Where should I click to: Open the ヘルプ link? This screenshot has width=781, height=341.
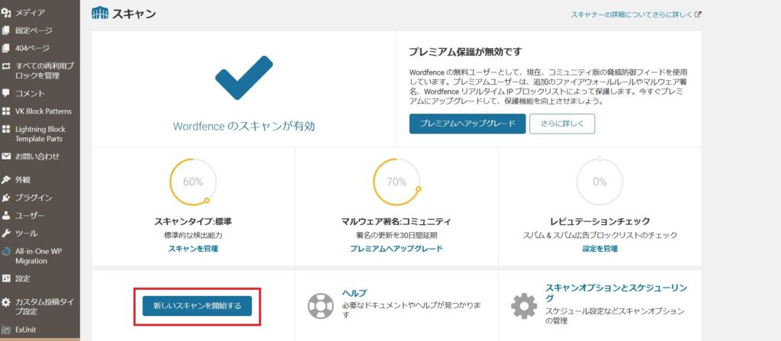[x=354, y=293]
